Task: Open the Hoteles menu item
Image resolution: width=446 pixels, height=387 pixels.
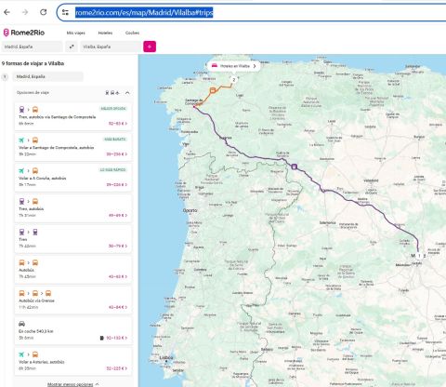Action: point(105,33)
